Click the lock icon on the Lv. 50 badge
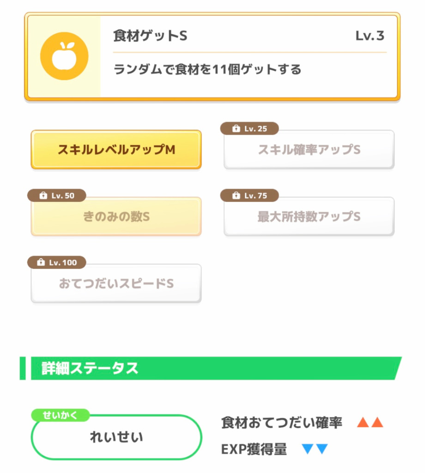This screenshot has width=425, height=473. (43, 196)
